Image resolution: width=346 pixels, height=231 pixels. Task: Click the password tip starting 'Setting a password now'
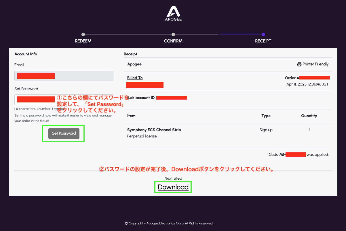[63, 118]
